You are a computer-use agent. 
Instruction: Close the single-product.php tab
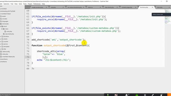(x=46, y=7)
